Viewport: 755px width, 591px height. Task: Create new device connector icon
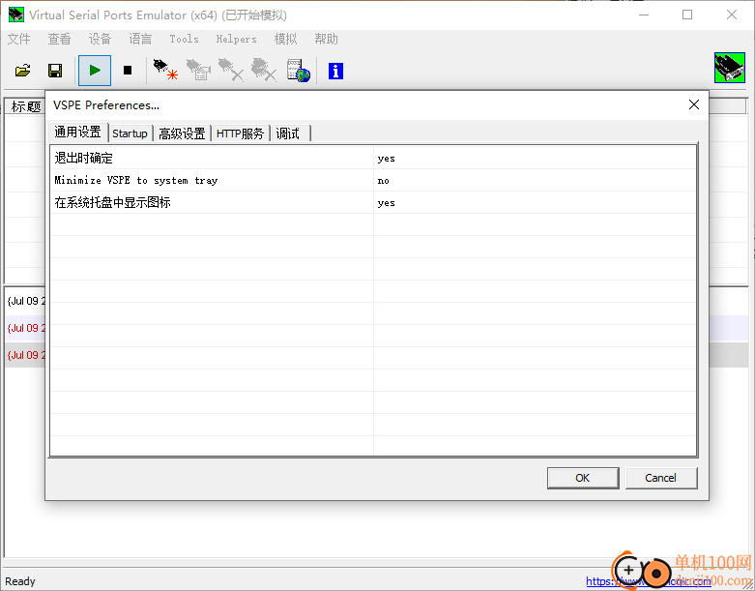(x=165, y=70)
